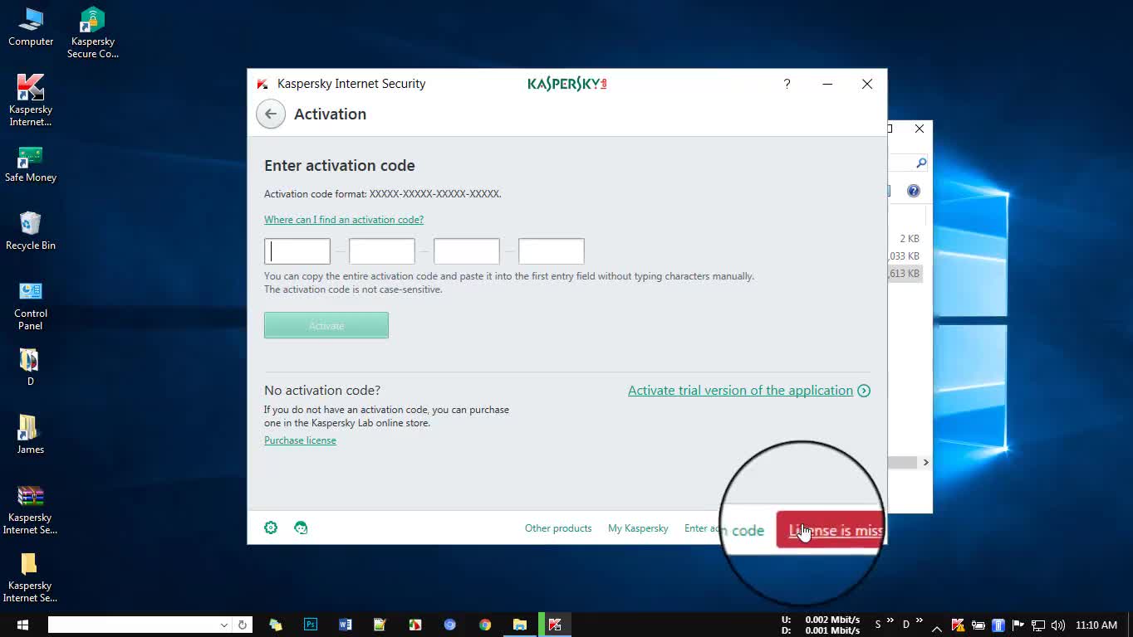Open the support agent face icon
1133x637 pixels.
pos(301,528)
